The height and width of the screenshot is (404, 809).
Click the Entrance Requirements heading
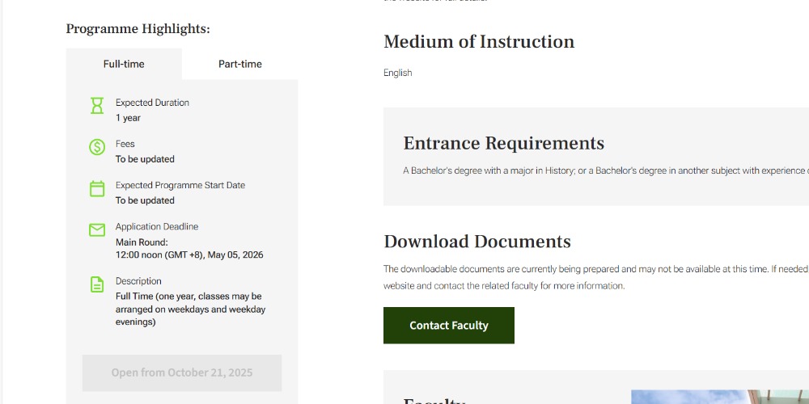coord(503,144)
